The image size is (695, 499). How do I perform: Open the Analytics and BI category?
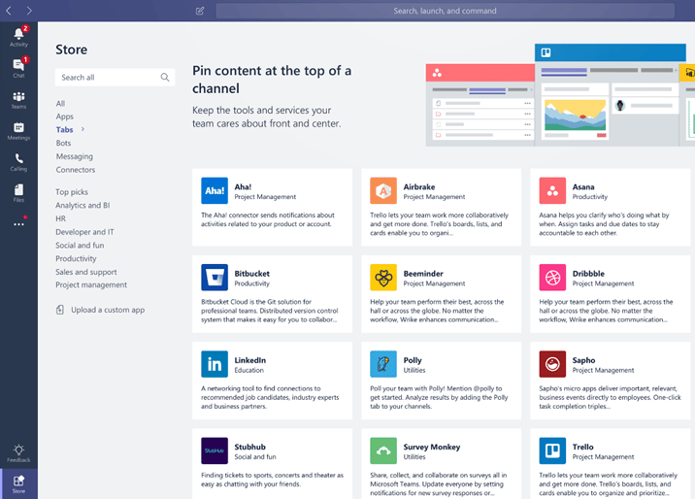pyautogui.click(x=83, y=205)
